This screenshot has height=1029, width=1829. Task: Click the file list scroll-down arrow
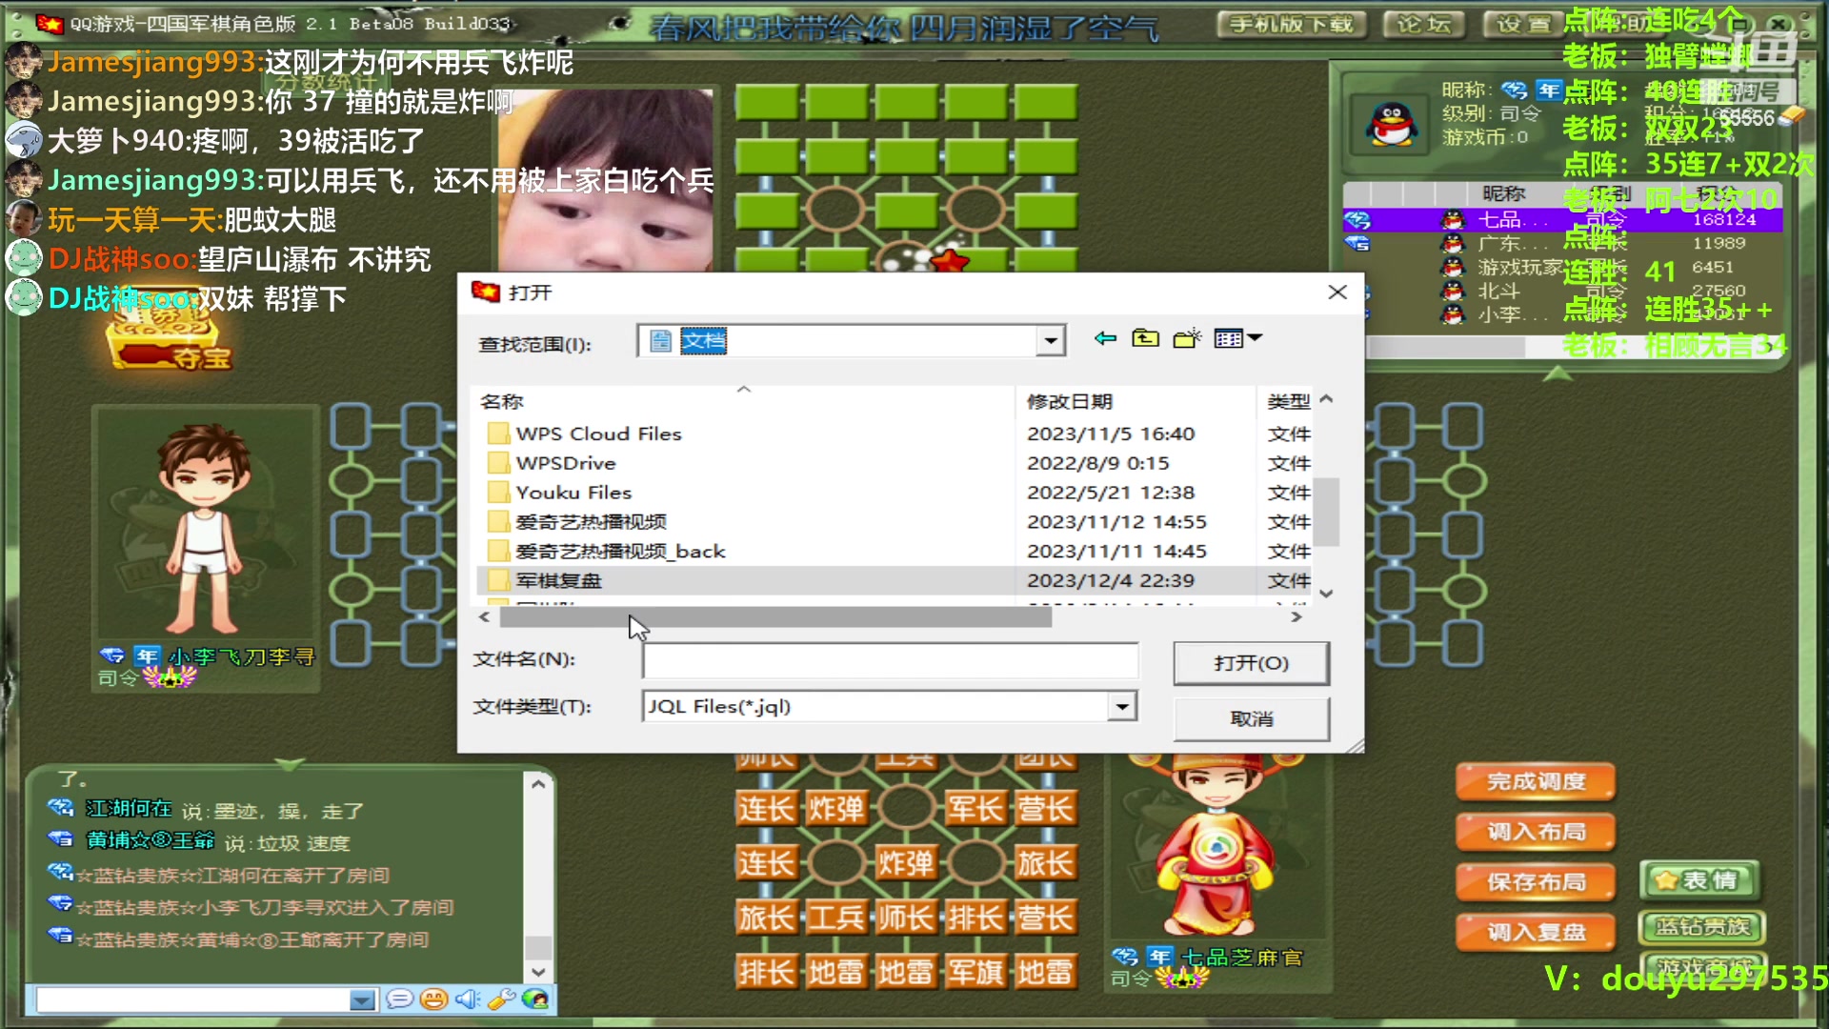[x=1326, y=594]
